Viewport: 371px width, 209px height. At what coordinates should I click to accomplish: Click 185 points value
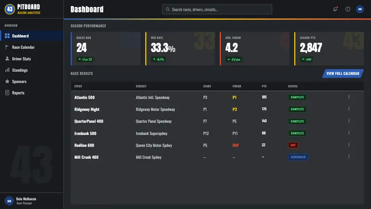tap(264, 97)
